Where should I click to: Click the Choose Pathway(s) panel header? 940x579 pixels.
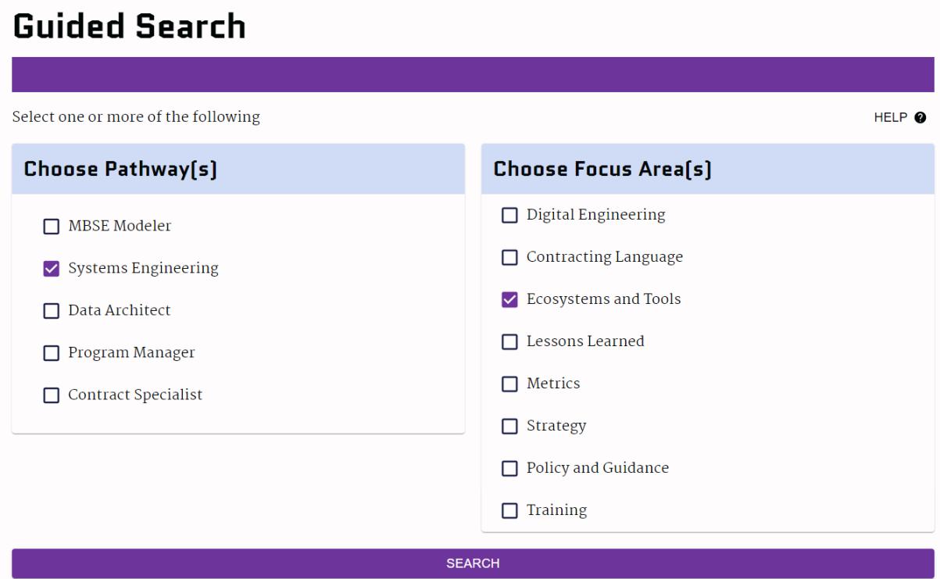click(x=120, y=169)
